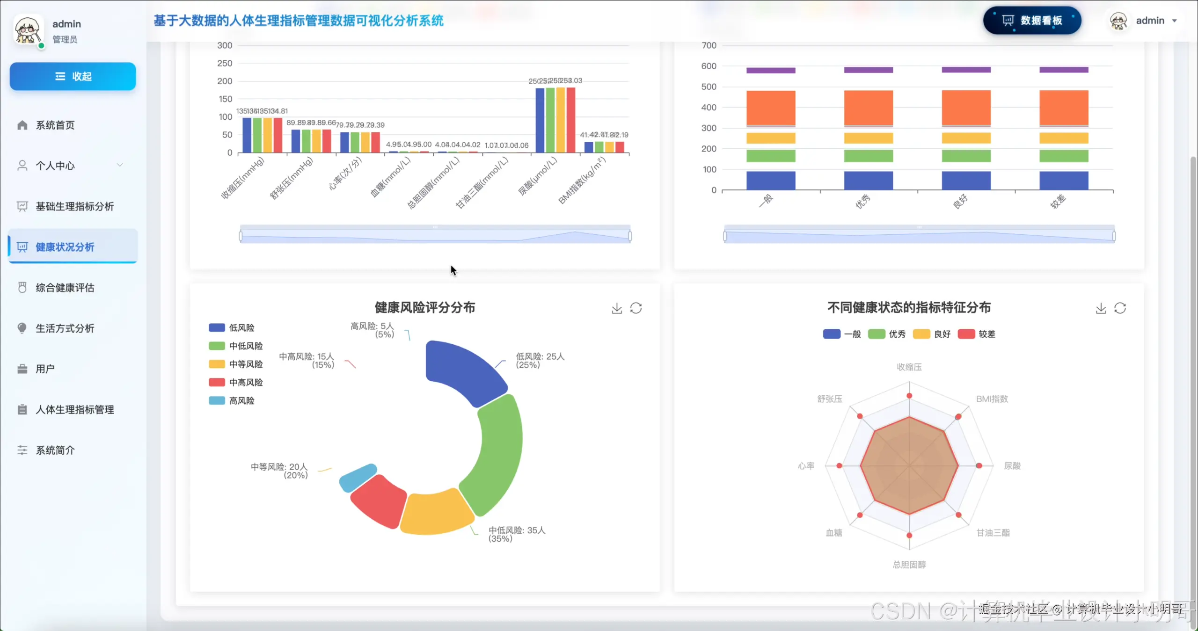Screen dimensions: 1198x631
Task: Toggle 中高风险 legend series visibility
Action: pos(217,382)
